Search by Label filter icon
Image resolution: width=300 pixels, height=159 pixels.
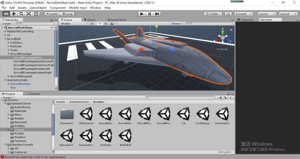226,98
